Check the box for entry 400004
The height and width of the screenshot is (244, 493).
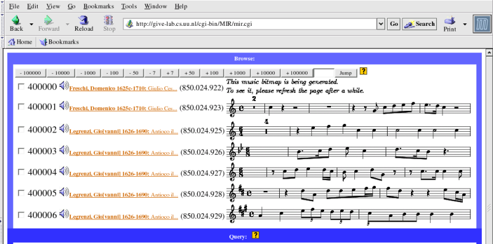coord(21,172)
